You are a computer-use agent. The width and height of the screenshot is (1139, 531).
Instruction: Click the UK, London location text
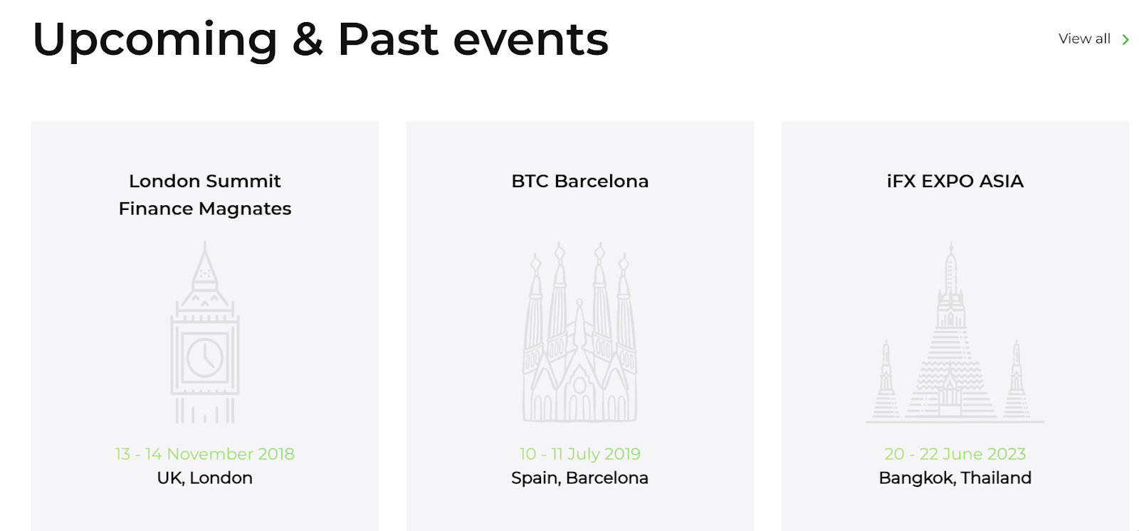click(x=205, y=478)
